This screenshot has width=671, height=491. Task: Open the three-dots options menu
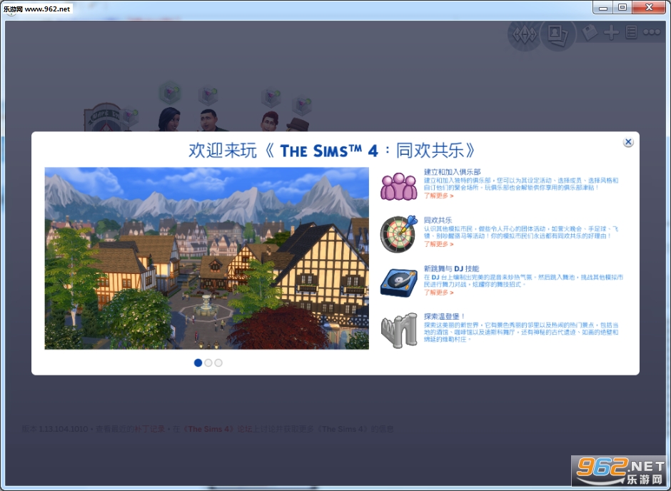[651, 32]
